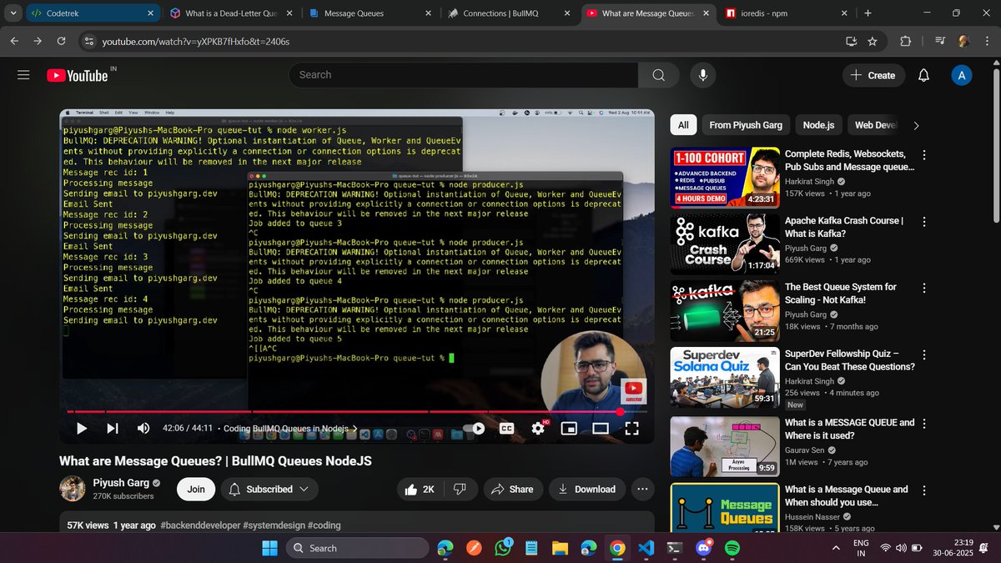The width and height of the screenshot is (1001, 563).
Task: Go back in browser history
Action: 14,41
